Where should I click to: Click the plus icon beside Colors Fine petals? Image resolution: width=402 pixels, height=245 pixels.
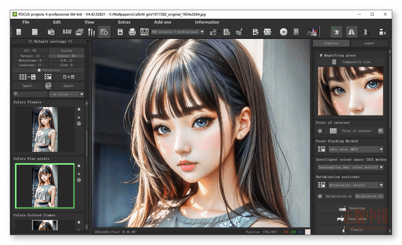pyautogui.click(x=79, y=174)
